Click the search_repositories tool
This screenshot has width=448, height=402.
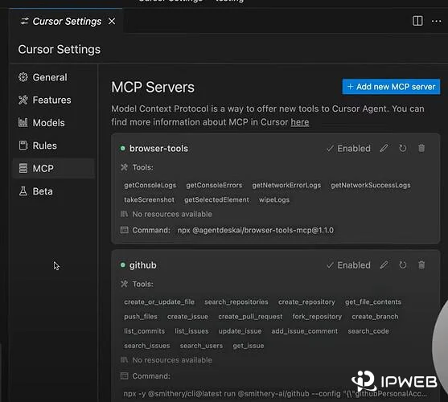(x=236, y=302)
